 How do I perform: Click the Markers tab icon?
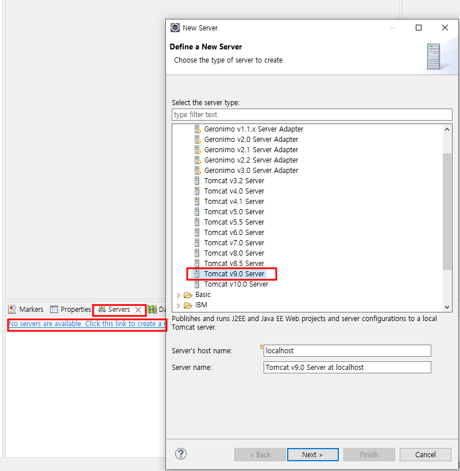12,310
